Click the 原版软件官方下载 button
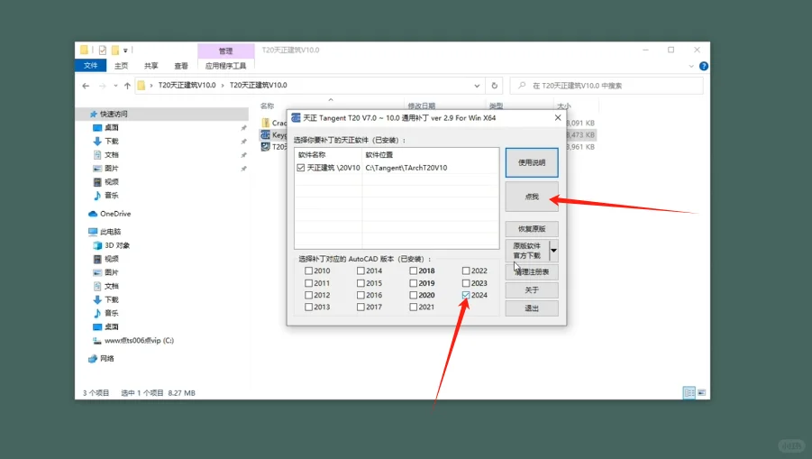This screenshot has width=812, height=459. pyautogui.click(x=527, y=251)
